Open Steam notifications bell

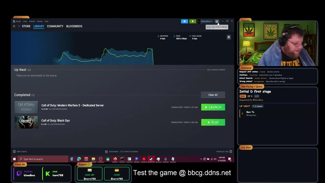(x=193, y=21)
